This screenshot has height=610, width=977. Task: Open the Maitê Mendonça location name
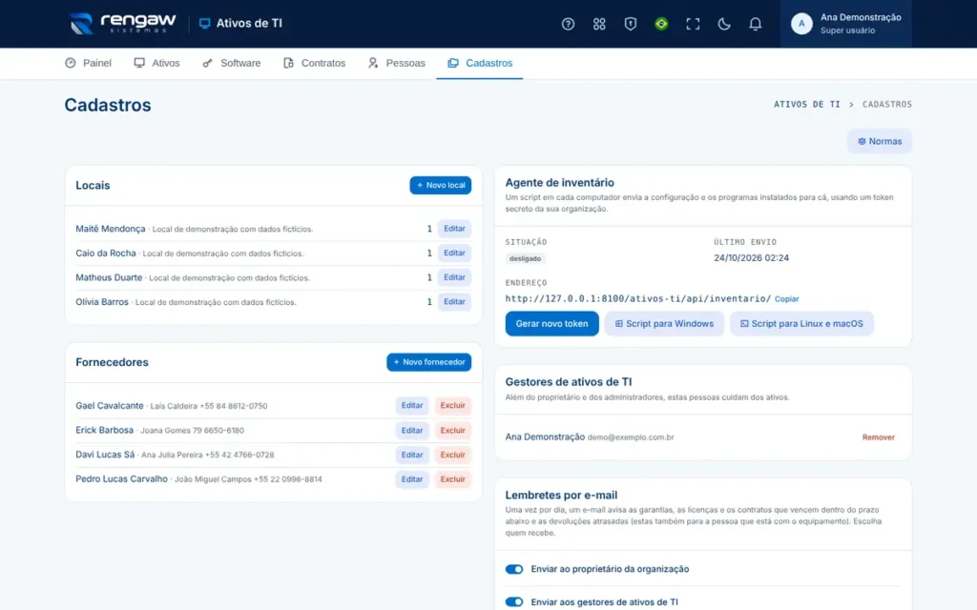point(111,229)
